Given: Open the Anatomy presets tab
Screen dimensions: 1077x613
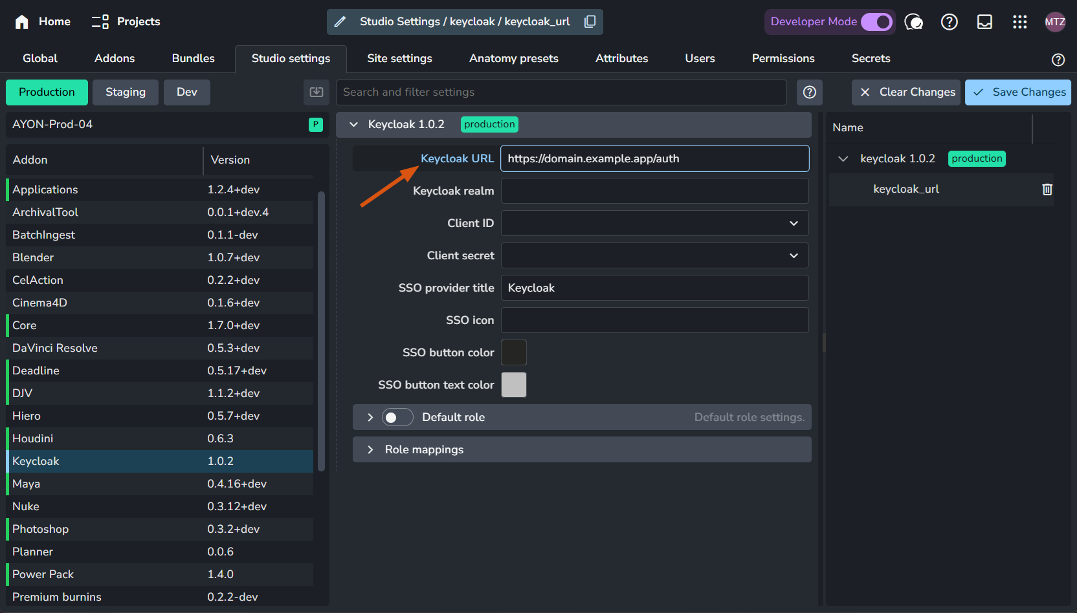Looking at the screenshot, I should pos(513,58).
